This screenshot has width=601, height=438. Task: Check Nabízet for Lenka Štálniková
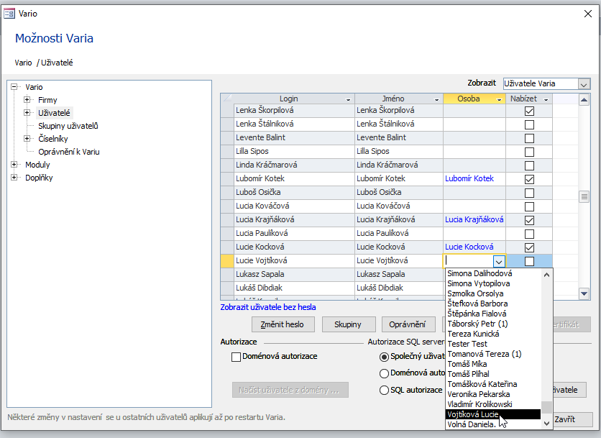(x=529, y=124)
